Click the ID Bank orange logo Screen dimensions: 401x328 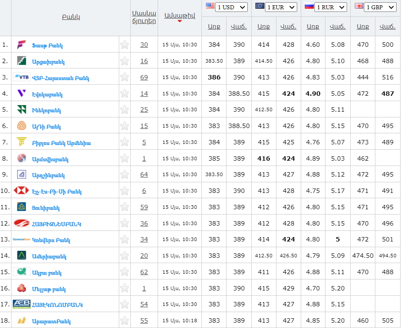22,126
